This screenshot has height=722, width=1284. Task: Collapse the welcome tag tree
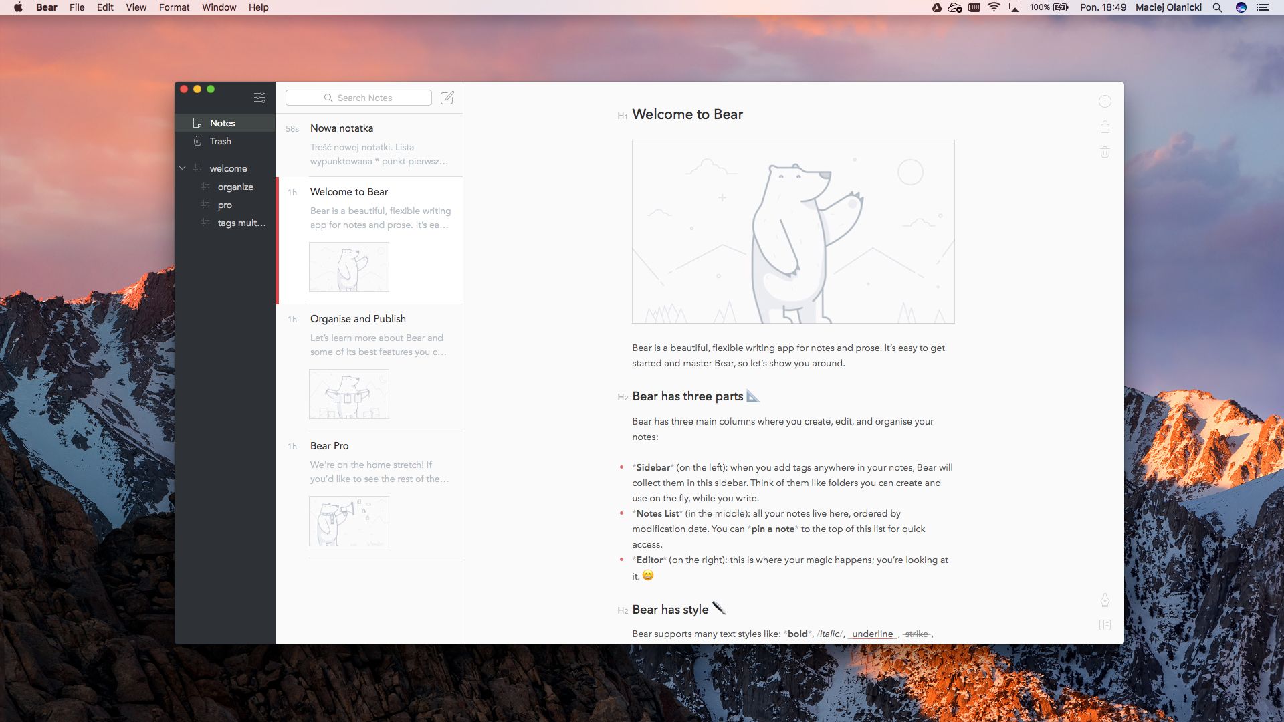182,168
